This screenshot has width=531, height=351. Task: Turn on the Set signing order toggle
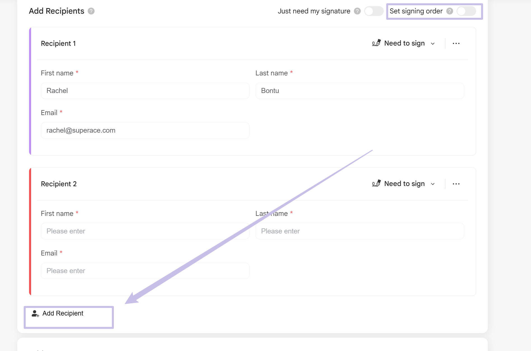pyautogui.click(x=466, y=11)
